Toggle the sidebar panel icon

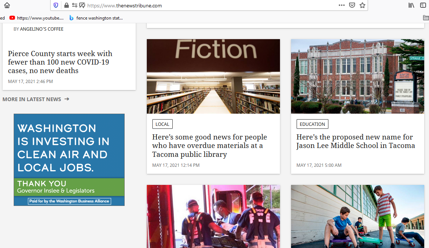(x=423, y=5)
